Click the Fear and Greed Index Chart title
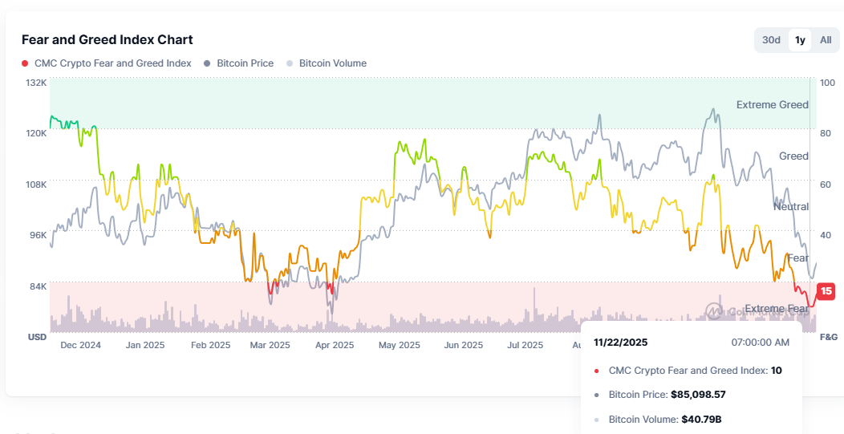The height and width of the screenshot is (434, 844). pos(107,39)
